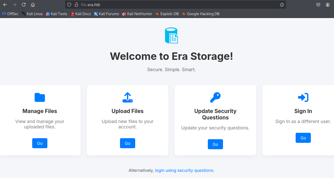Reload the page with the refresh icon
The width and height of the screenshot is (334, 178).
[24, 5]
